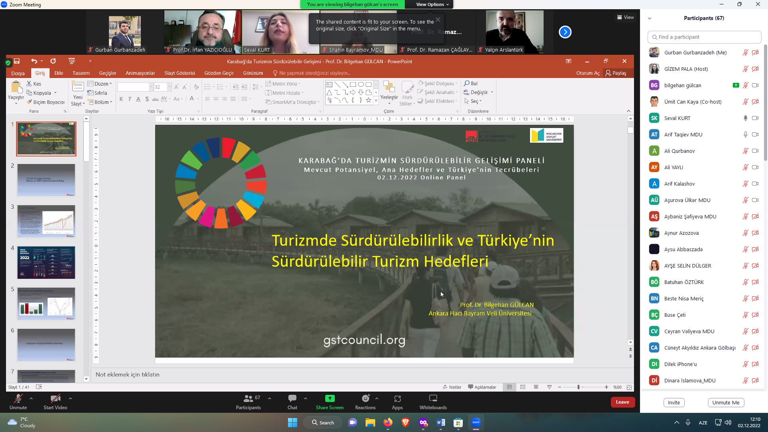Image resolution: width=768 pixels, height=432 pixels.
Task: Open the Reactions menu icon
Action: coord(365,398)
